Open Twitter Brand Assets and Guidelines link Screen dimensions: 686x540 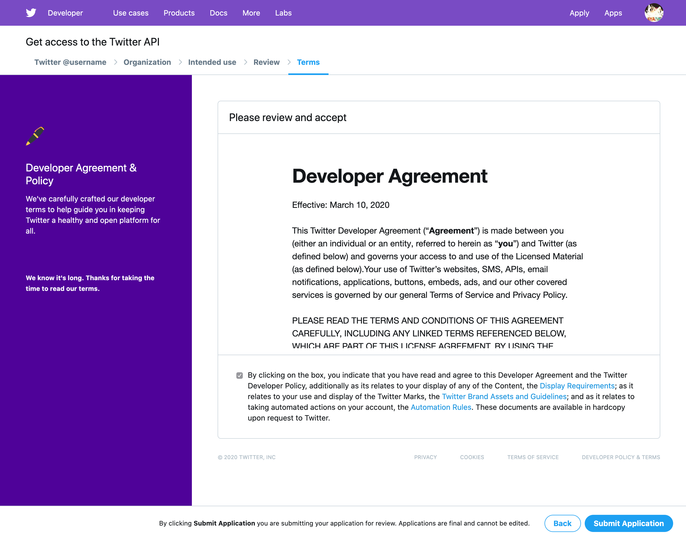coord(504,396)
